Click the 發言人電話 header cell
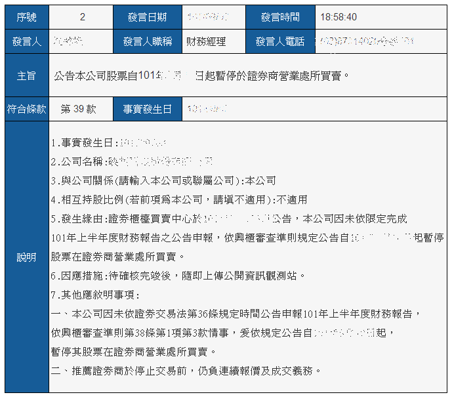The image size is (452, 397). pos(280,41)
